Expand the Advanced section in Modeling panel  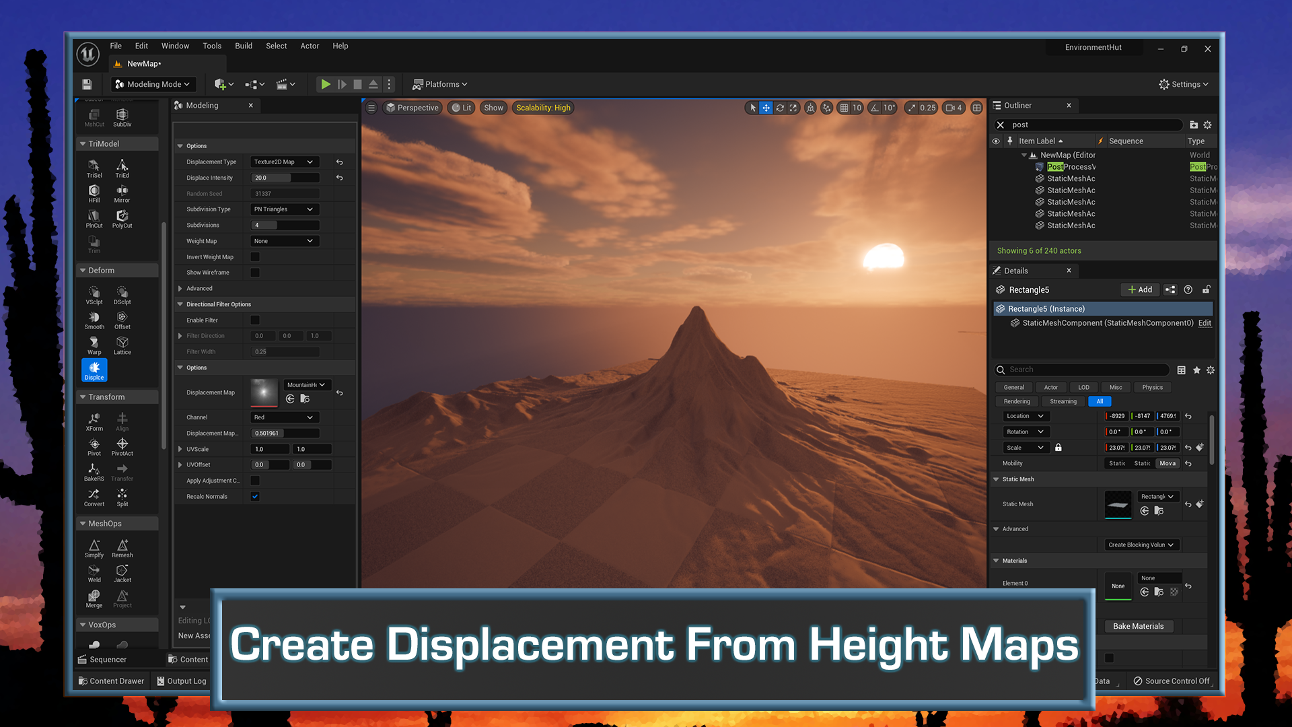pyautogui.click(x=199, y=289)
